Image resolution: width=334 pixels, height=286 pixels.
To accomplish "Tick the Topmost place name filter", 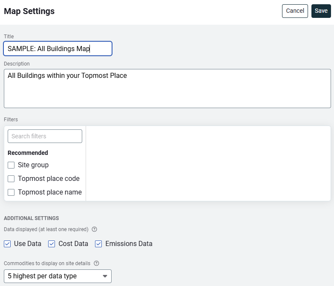I will (11, 192).
